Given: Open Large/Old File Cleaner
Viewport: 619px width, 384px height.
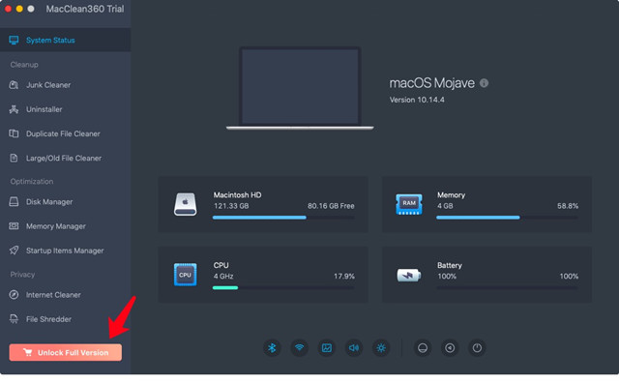Looking at the screenshot, I should [66, 159].
